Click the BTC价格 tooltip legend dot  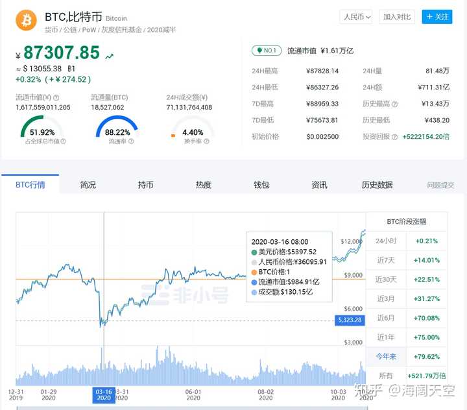254,272
